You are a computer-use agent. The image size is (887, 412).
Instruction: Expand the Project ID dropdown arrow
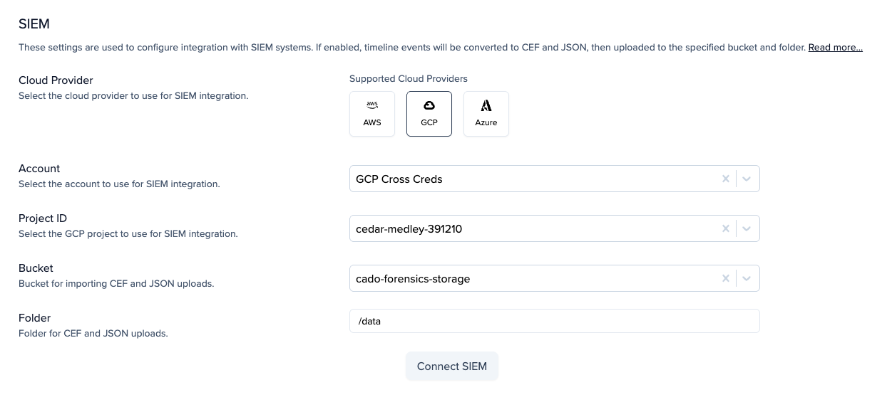tap(747, 228)
